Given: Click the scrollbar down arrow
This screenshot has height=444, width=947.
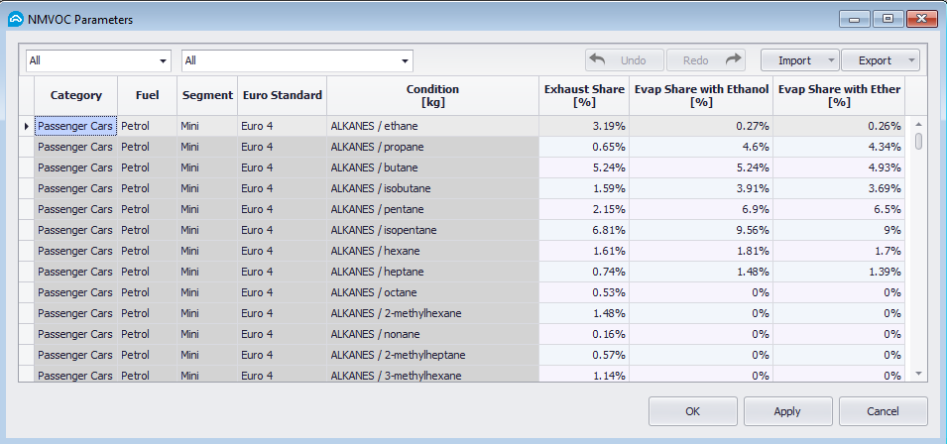Looking at the screenshot, I should 918,374.
